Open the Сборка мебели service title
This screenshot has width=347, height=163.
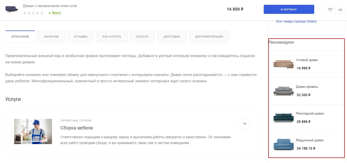[x=77, y=128]
